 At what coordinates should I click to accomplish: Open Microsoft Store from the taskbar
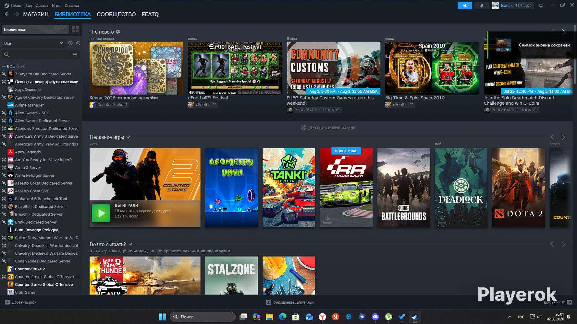point(296,317)
